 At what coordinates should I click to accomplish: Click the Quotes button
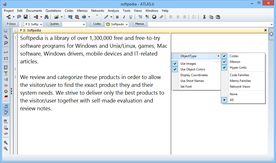[54, 24]
